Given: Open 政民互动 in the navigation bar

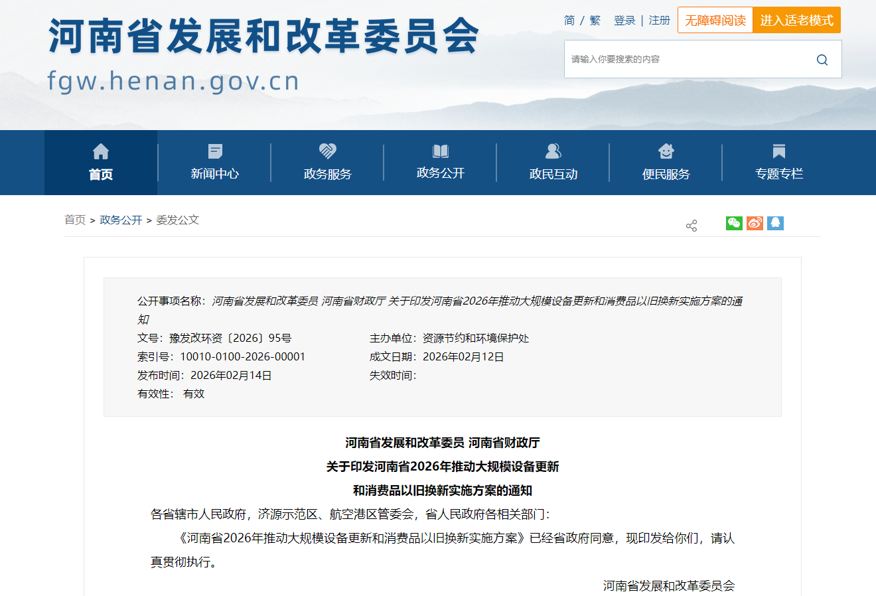Looking at the screenshot, I should [553, 163].
